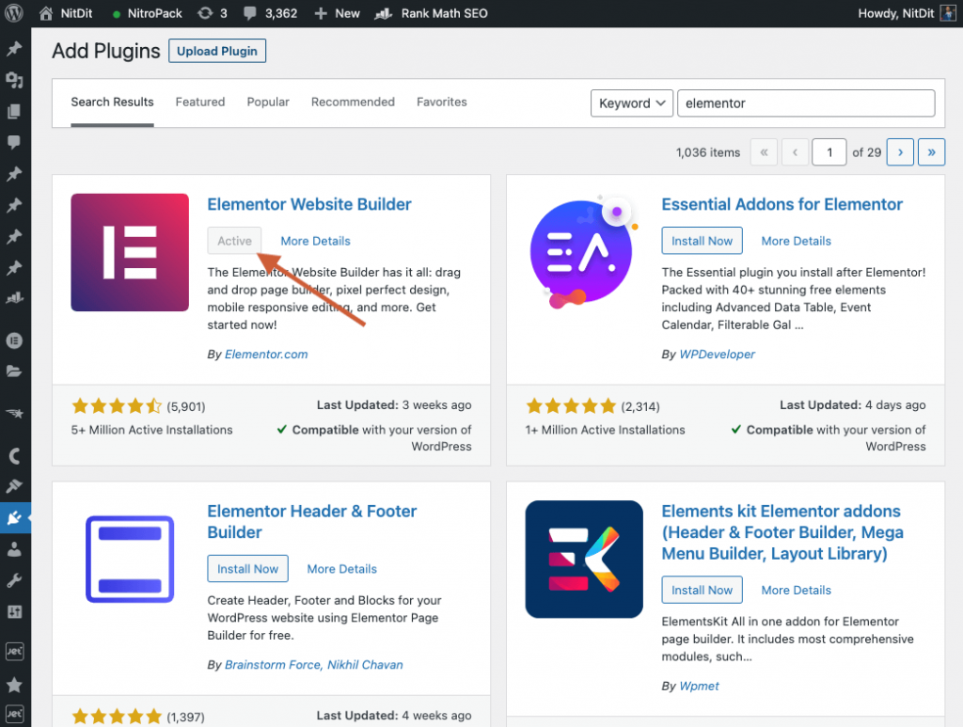Click the Essential Addons plugin logo
The height and width of the screenshot is (727, 963).
click(x=583, y=252)
